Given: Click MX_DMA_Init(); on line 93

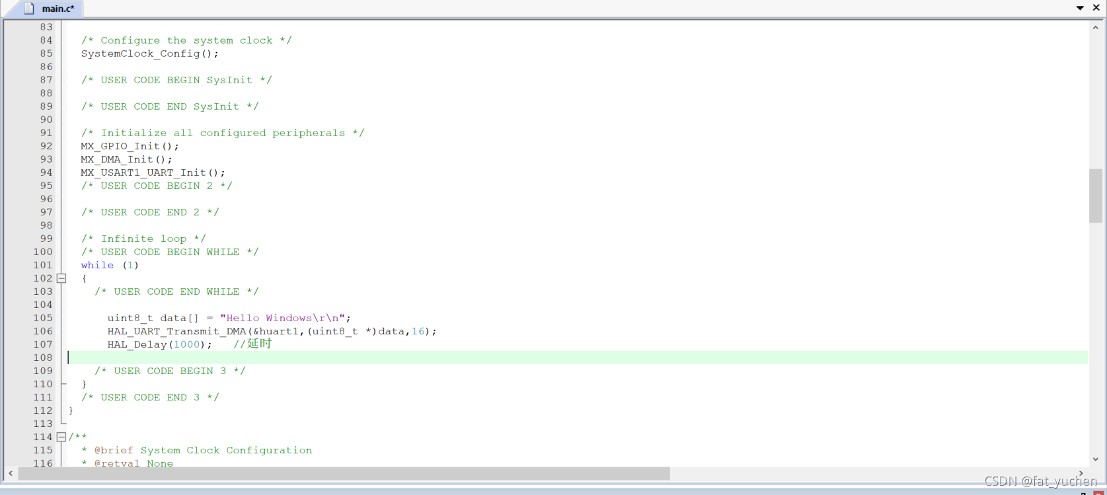Looking at the screenshot, I should [126, 159].
